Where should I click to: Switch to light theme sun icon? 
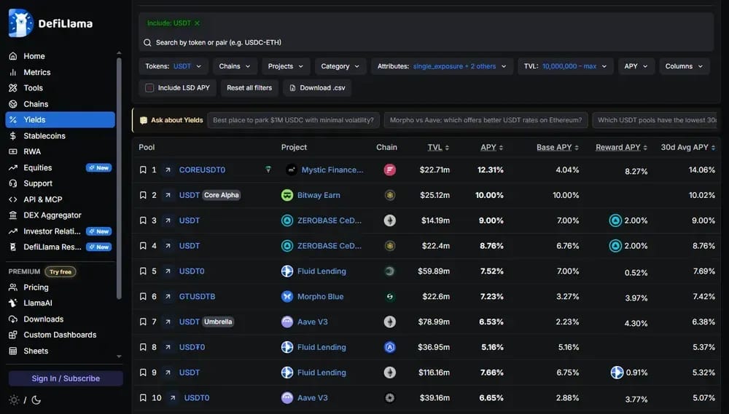(14, 399)
